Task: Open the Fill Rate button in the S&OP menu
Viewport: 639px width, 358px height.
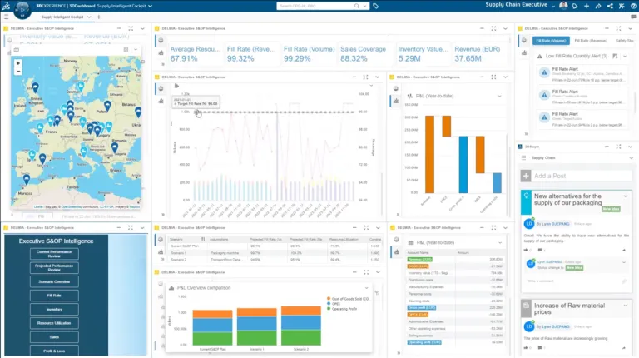Action: coord(54,296)
